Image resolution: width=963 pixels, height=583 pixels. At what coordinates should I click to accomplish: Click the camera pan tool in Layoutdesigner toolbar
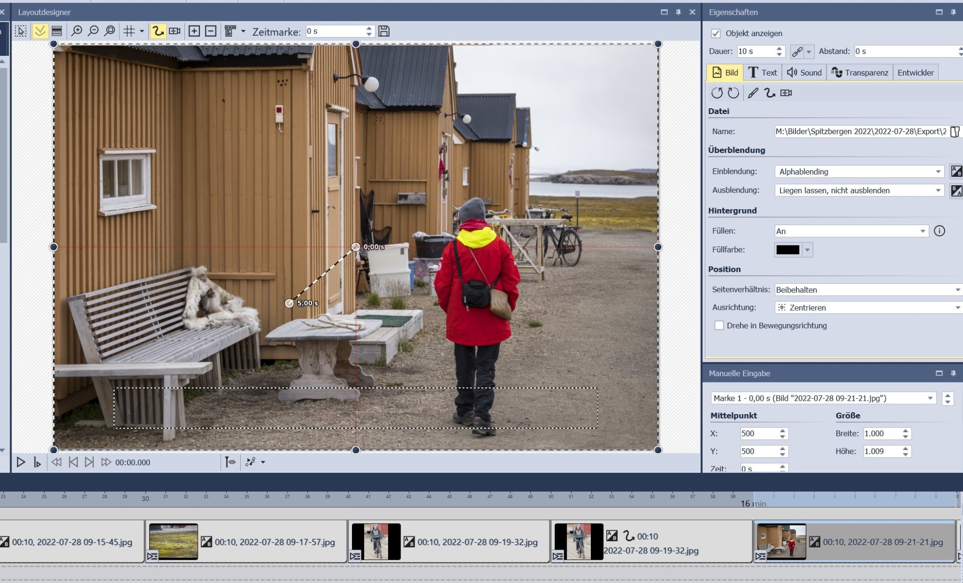pyautogui.click(x=175, y=31)
